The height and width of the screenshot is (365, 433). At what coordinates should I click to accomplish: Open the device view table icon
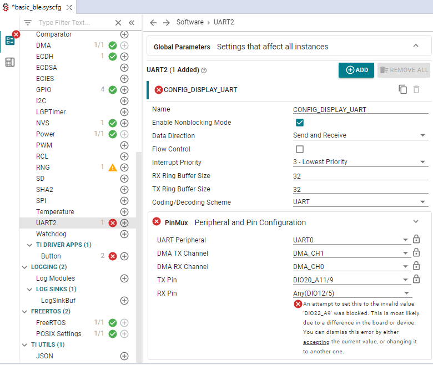coord(10,62)
